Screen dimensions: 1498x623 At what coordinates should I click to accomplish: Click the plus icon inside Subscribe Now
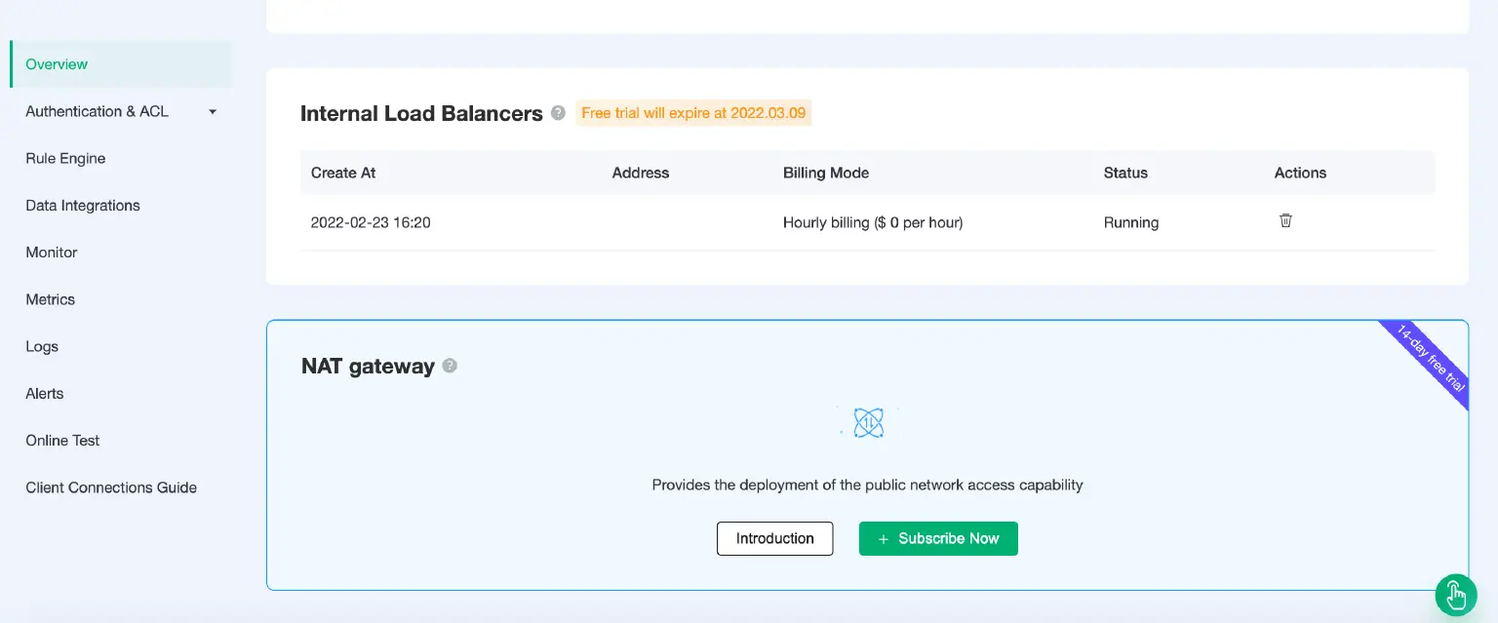tap(883, 538)
